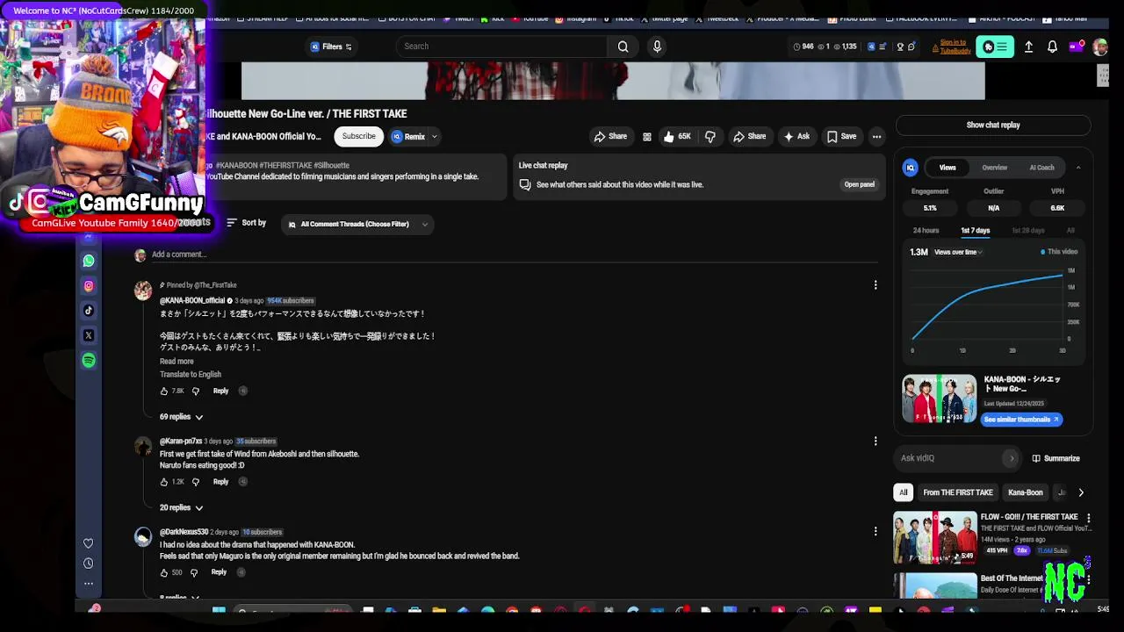
Task: Click the WhatsApp sidebar icon
Action: point(89,261)
